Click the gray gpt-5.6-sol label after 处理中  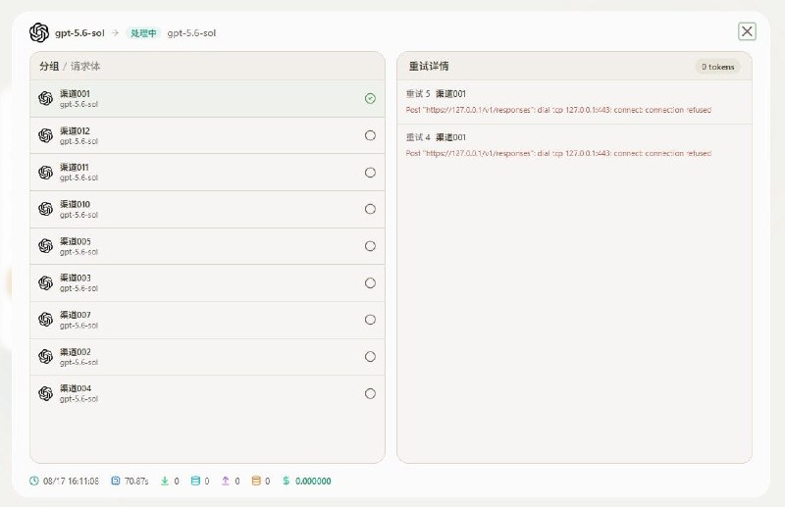191,33
